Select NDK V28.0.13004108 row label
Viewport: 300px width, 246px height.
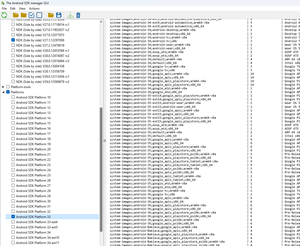coord(40,66)
